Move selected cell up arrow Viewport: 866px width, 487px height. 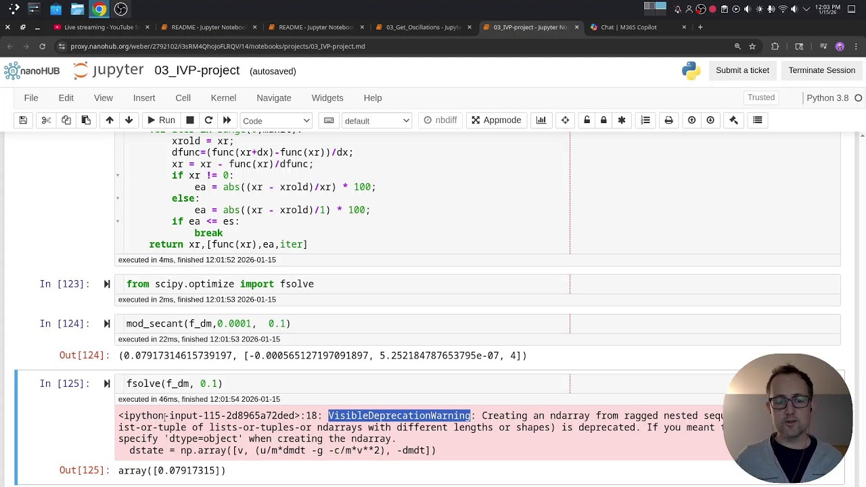110,120
